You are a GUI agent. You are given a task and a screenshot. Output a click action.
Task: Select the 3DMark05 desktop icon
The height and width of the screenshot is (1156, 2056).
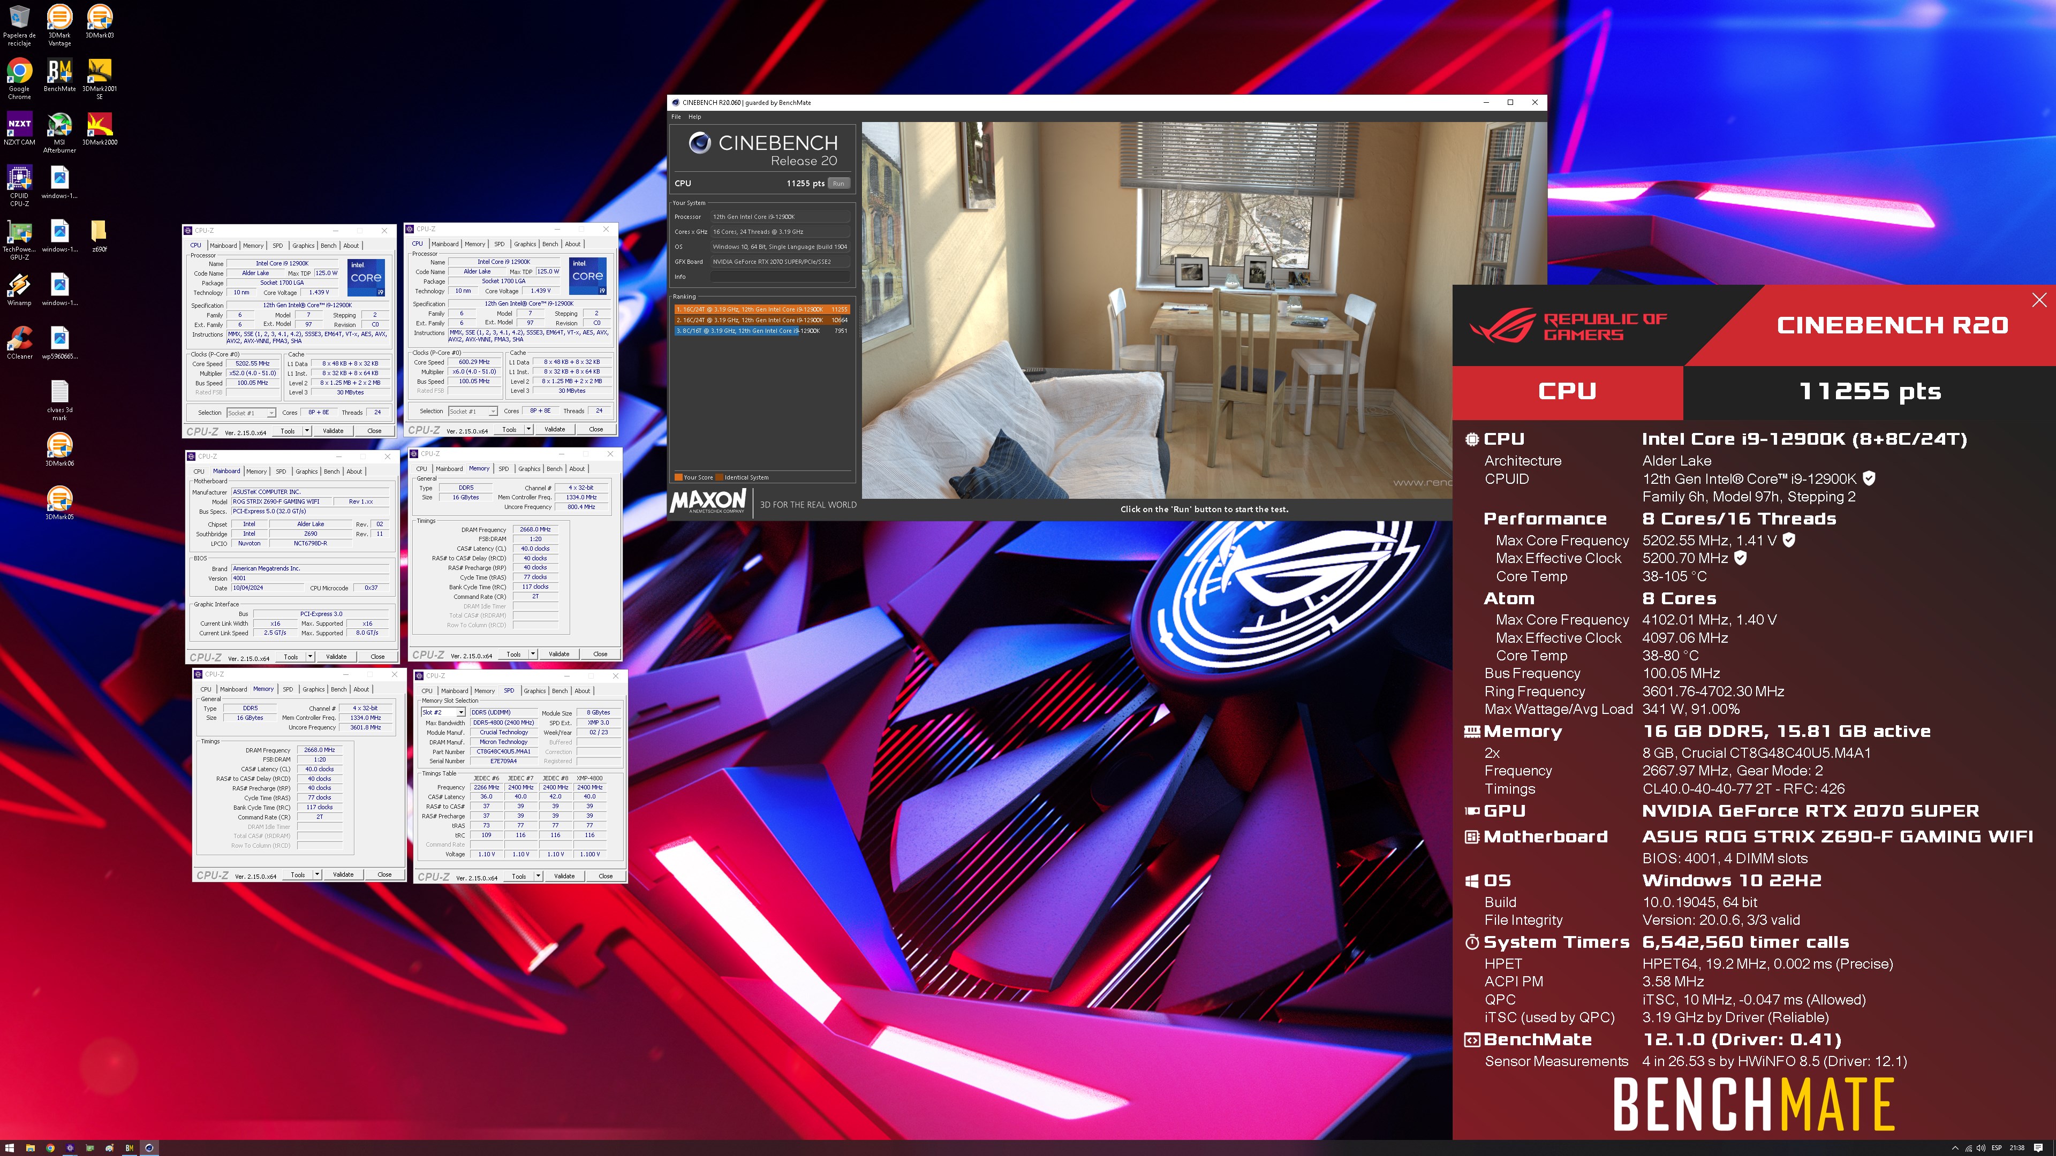pyautogui.click(x=60, y=504)
